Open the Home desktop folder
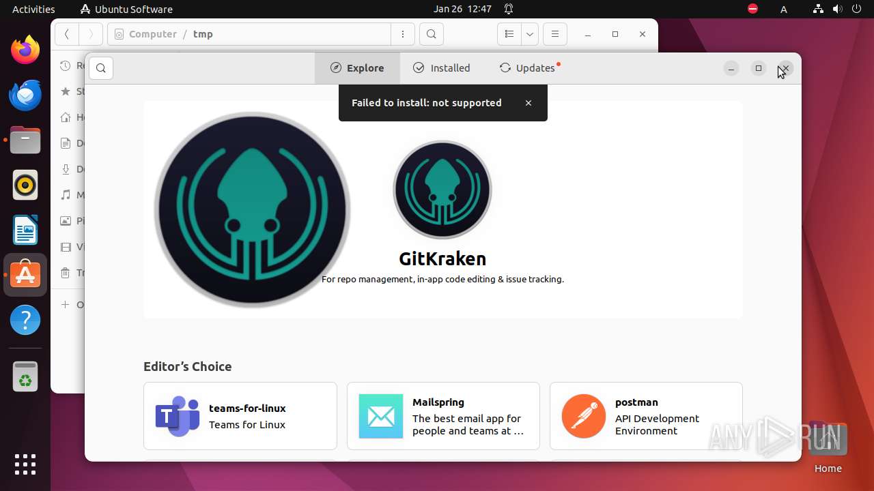 [828, 447]
